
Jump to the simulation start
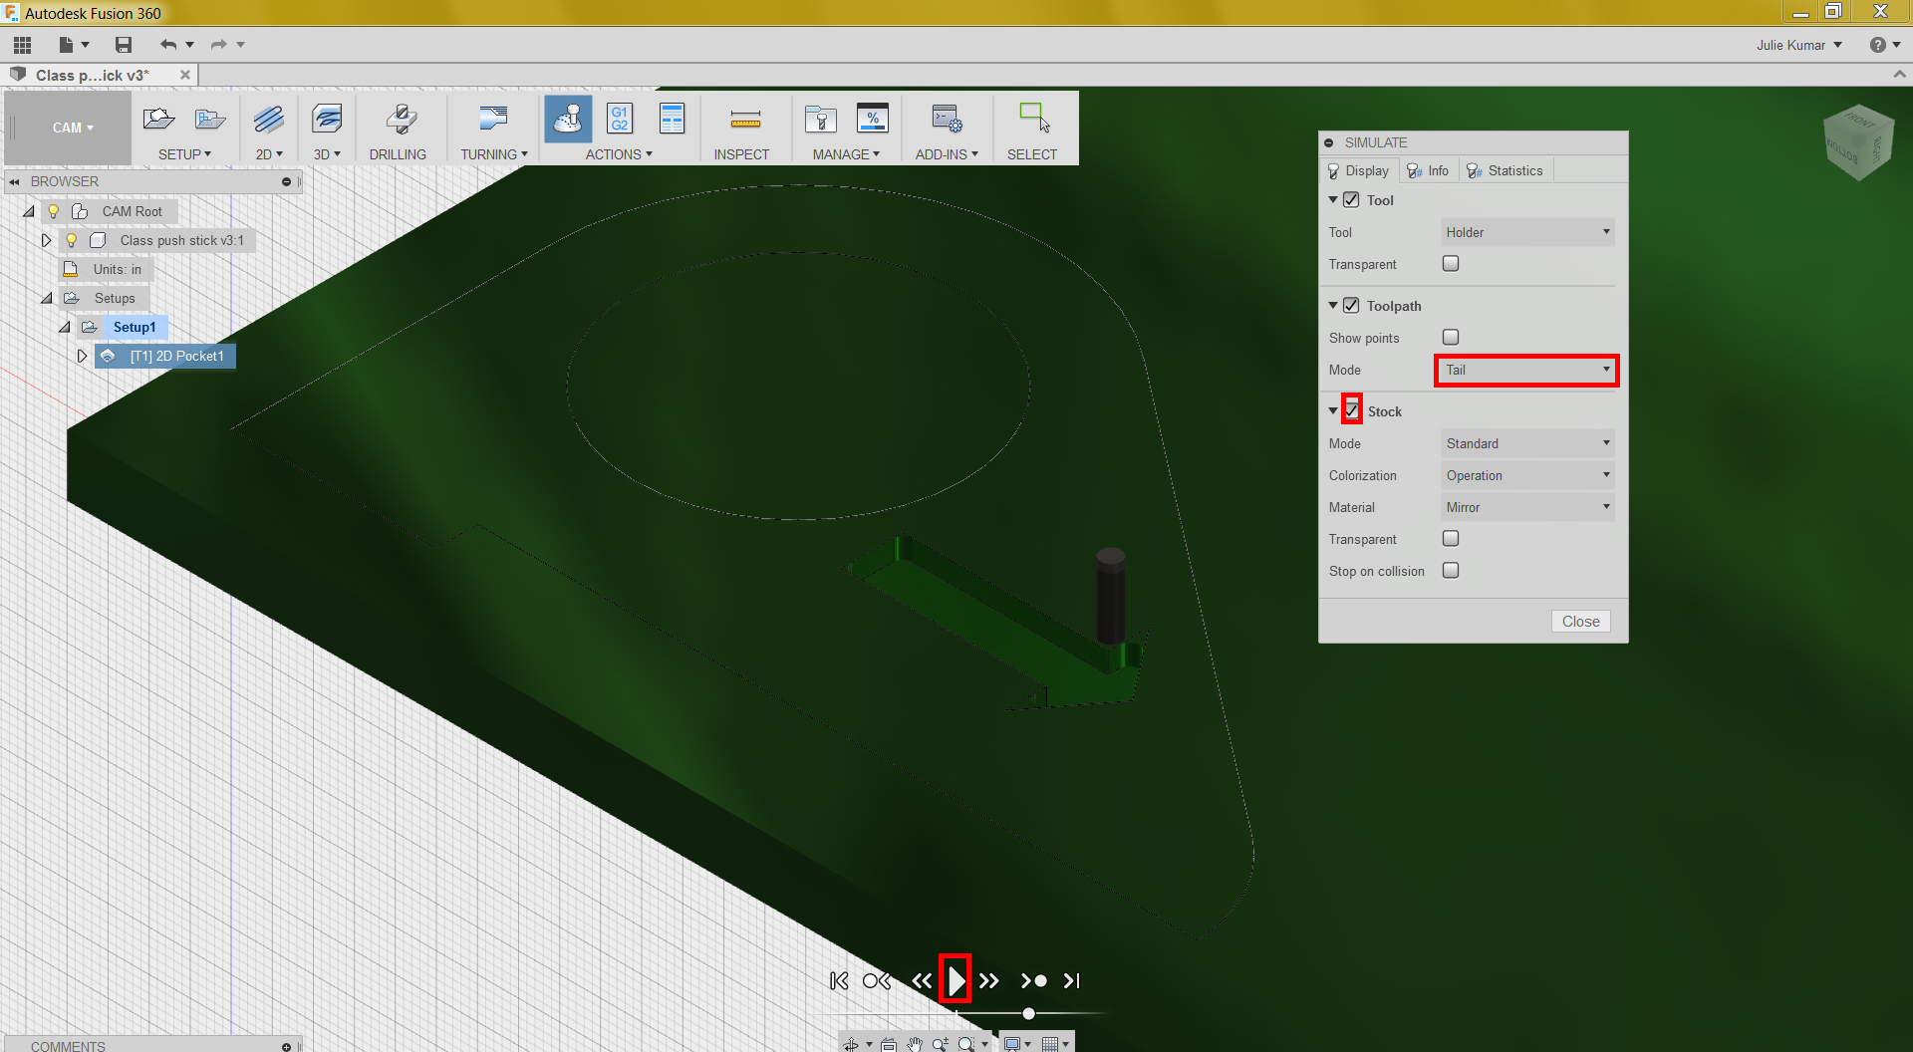pos(839,981)
